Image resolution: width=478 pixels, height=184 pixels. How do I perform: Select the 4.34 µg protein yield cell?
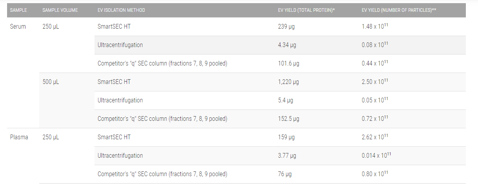pos(287,45)
